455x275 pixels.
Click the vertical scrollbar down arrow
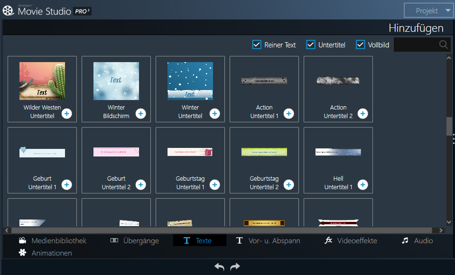point(449,222)
